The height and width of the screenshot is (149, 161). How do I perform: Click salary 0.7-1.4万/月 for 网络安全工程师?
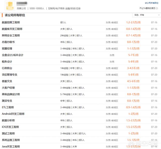(133, 36)
